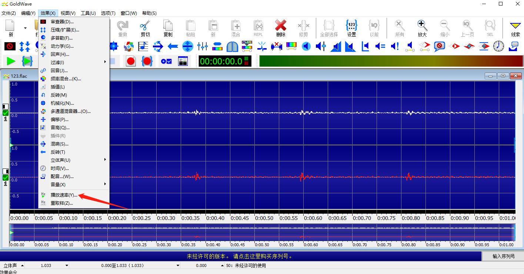Image resolution: width=524 pixels, height=274 pixels.
Task: Open the 工具(U) menu
Action: pyautogui.click(x=88, y=13)
